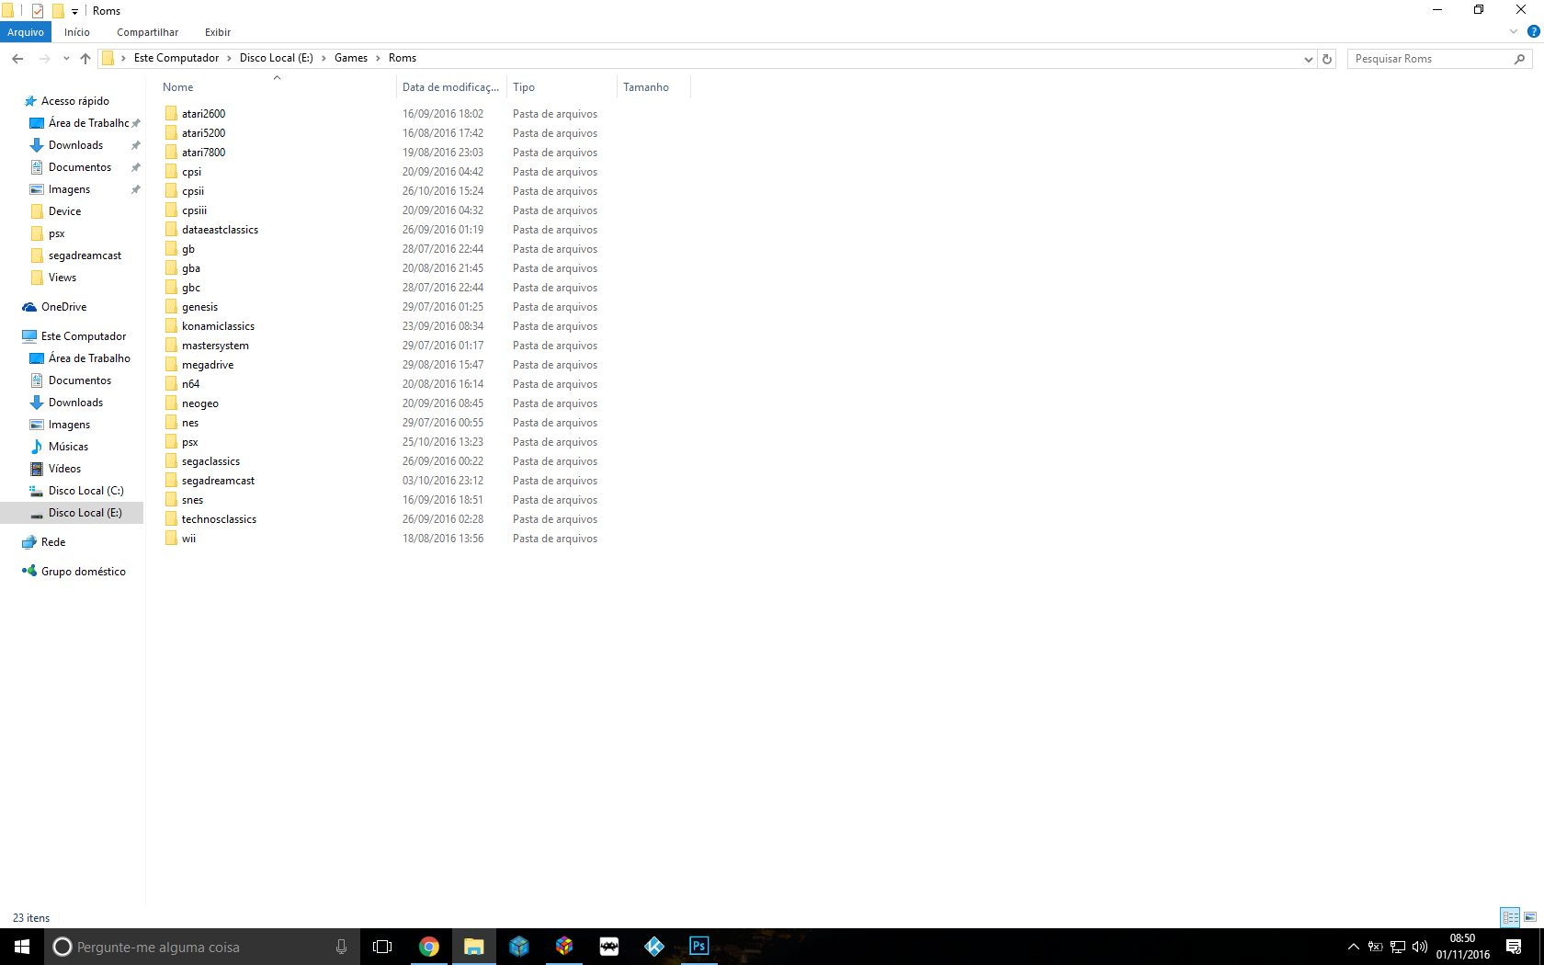Image resolution: width=1544 pixels, height=965 pixels.
Task: Open Photoshop from the taskbar
Action: click(698, 947)
